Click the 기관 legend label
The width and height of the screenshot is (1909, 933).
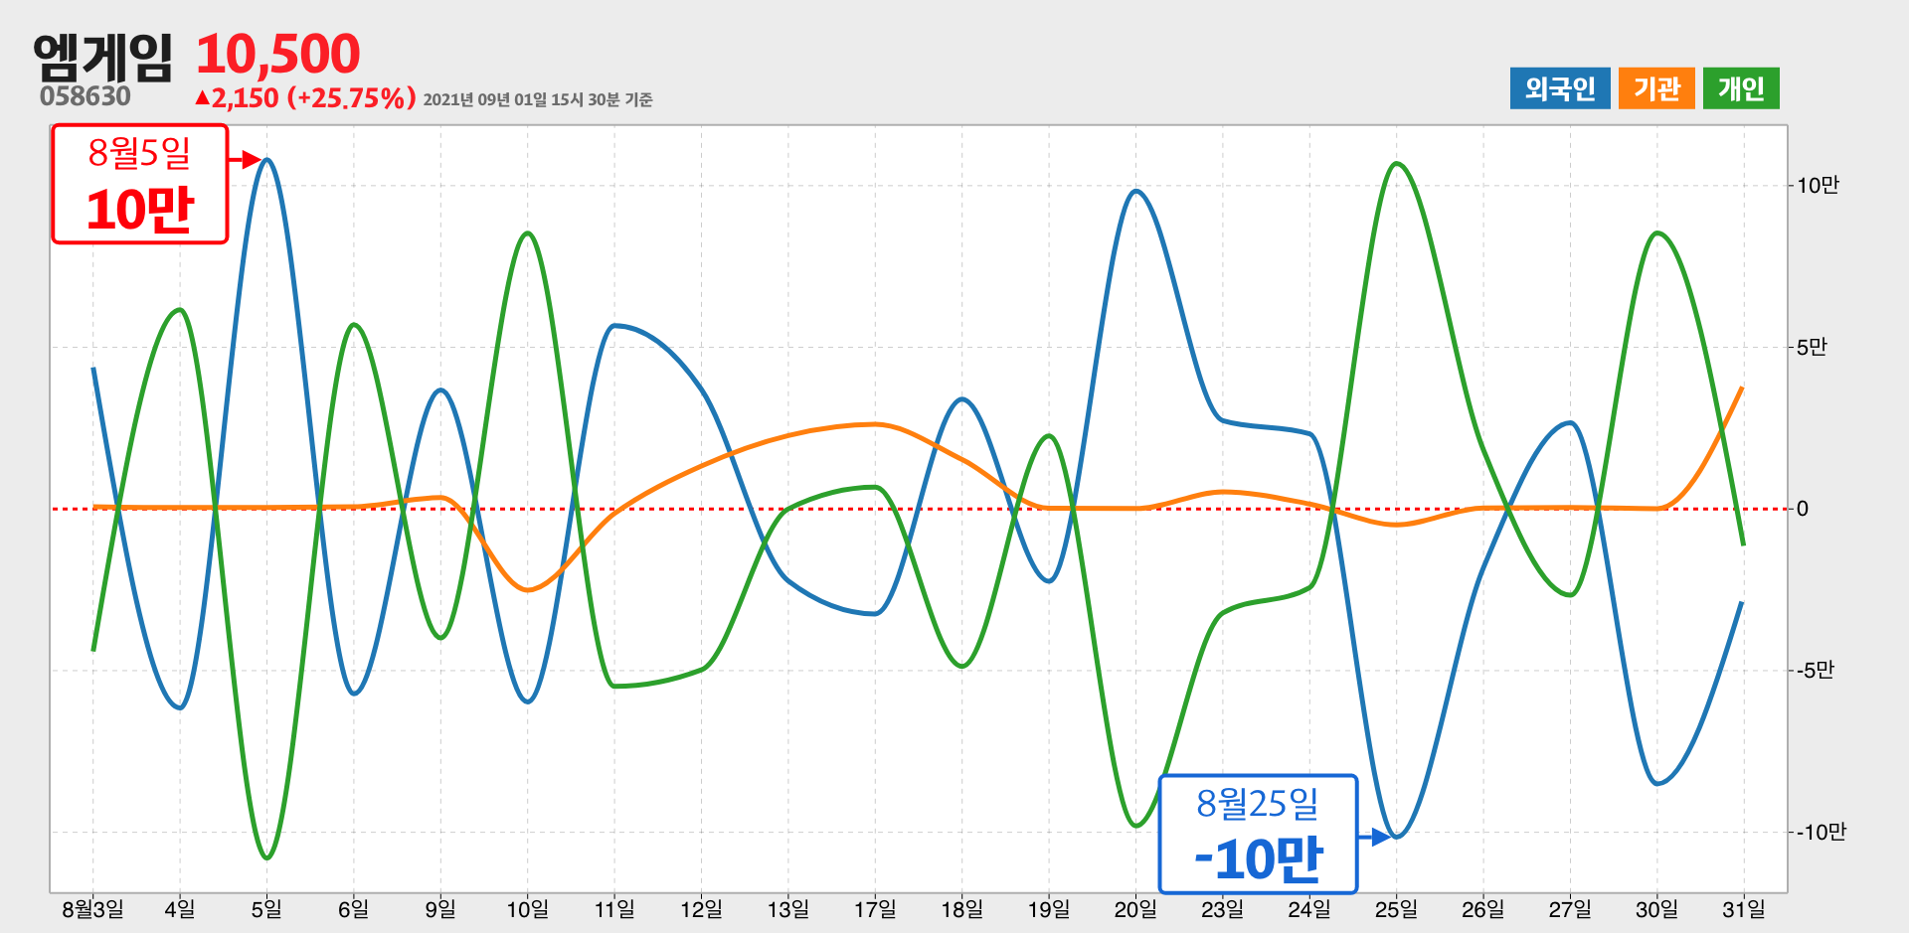pyautogui.click(x=1656, y=88)
